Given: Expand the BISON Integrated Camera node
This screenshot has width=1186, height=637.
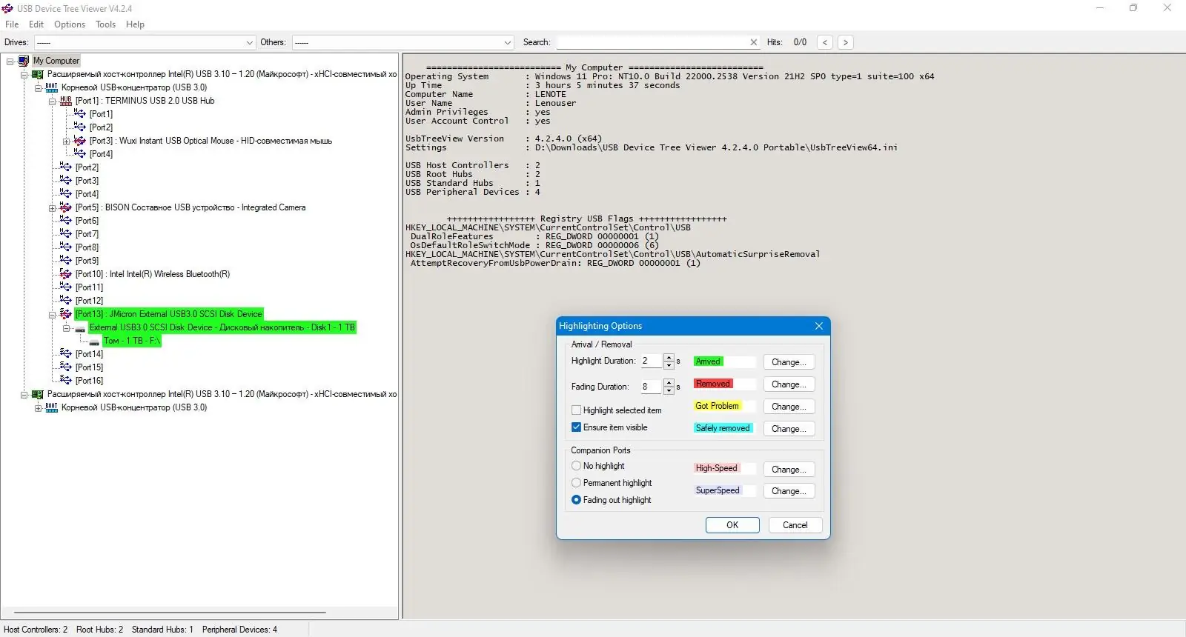Looking at the screenshot, I should 53,207.
